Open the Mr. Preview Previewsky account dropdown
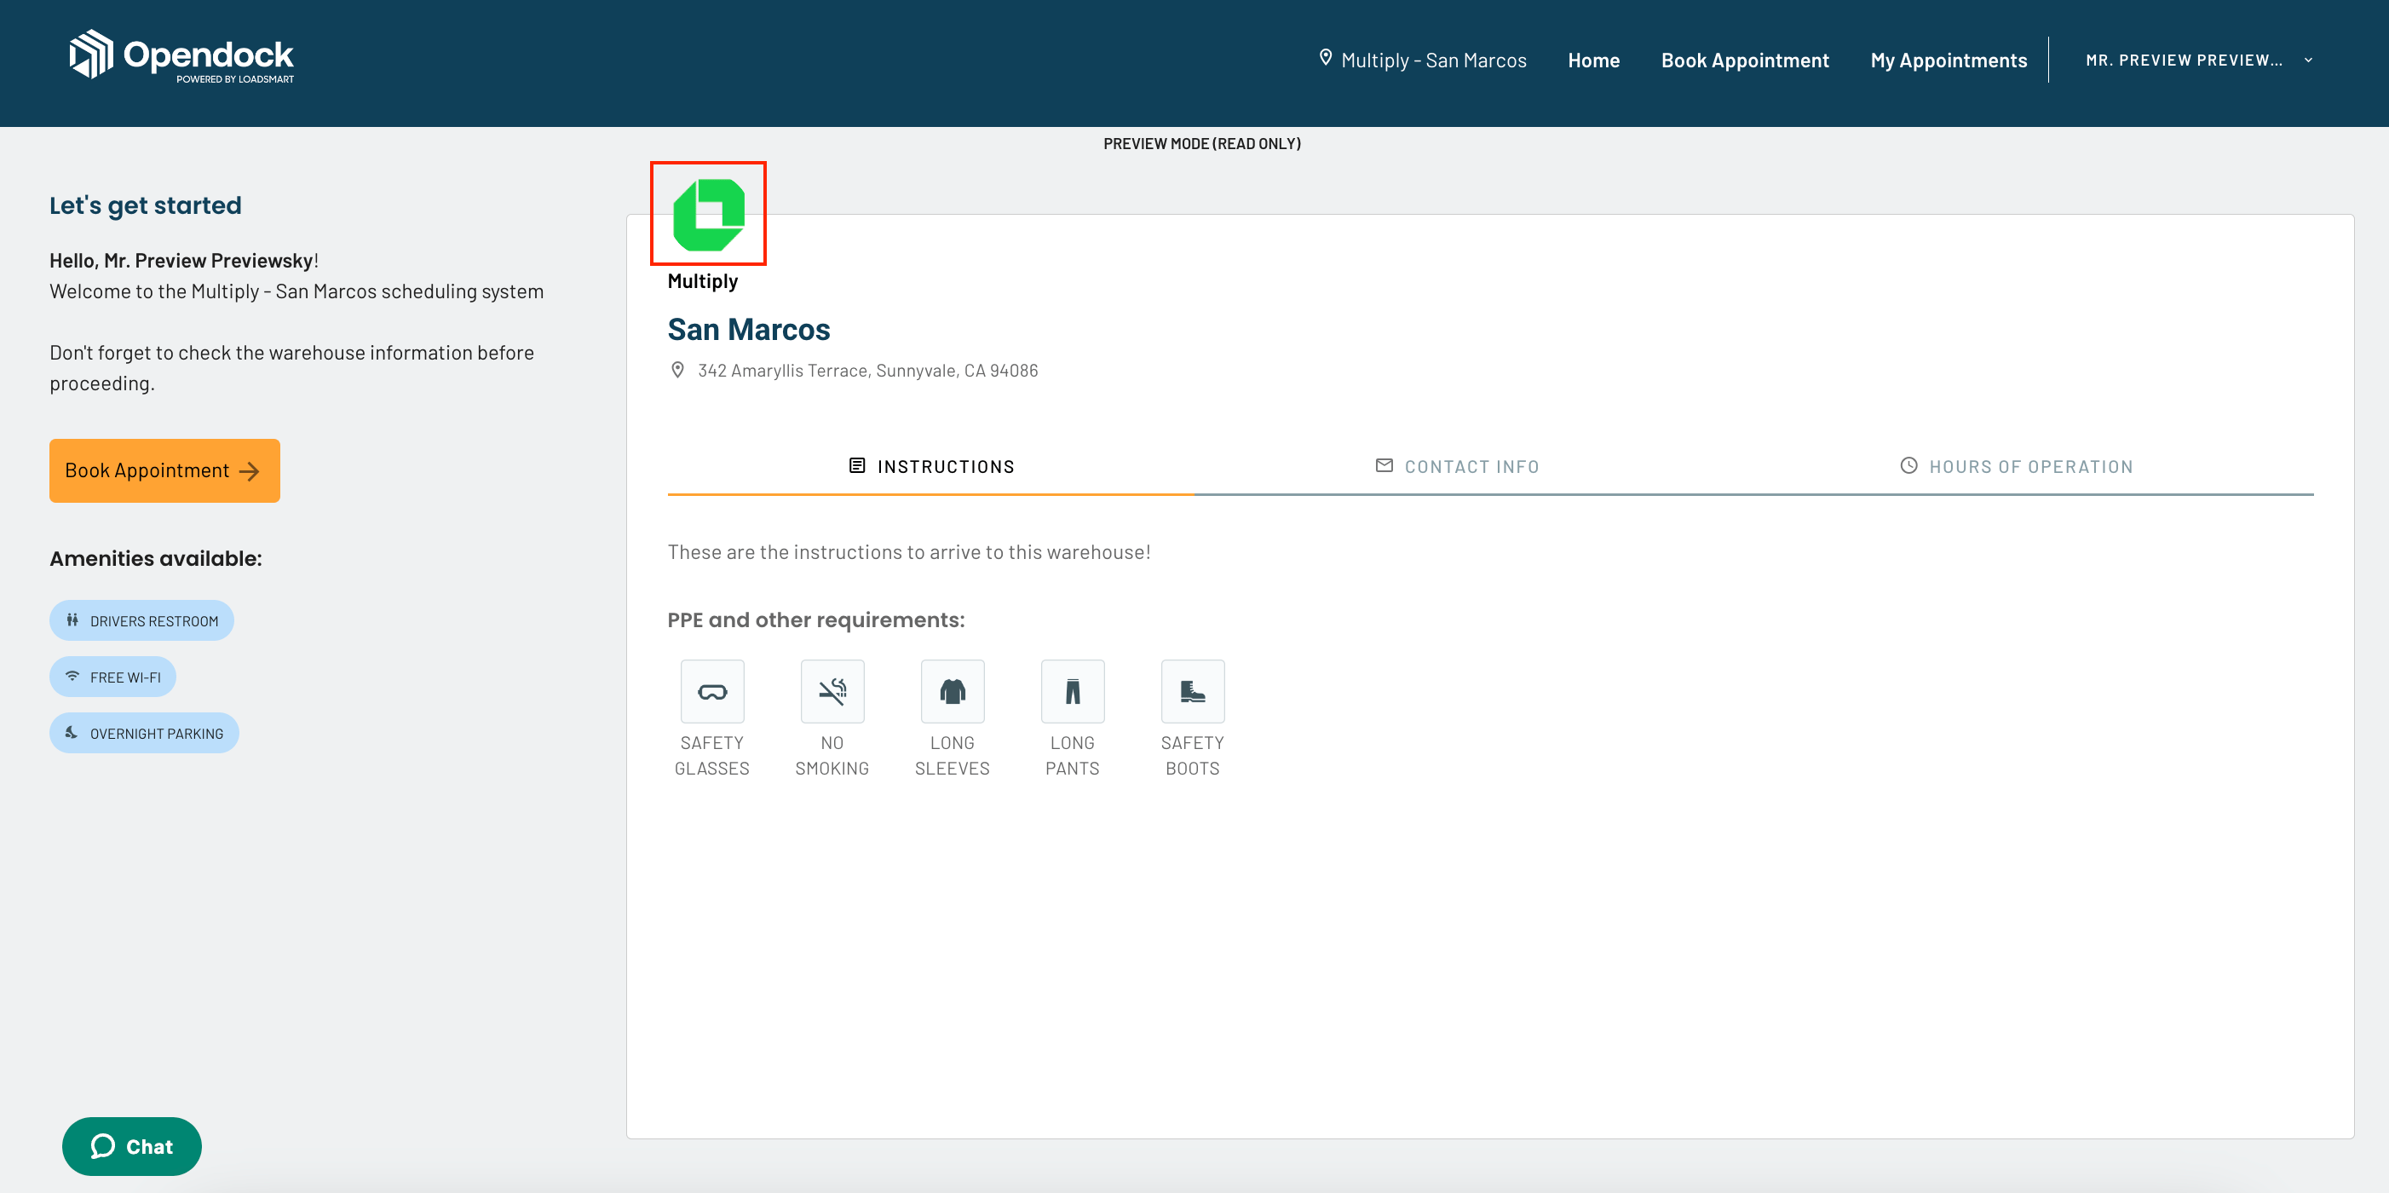Viewport: 2389px width, 1193px height. (x=2186, y=60)
